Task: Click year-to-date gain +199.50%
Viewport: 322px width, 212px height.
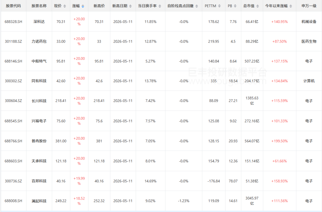Action: click(x=279, y=141)
